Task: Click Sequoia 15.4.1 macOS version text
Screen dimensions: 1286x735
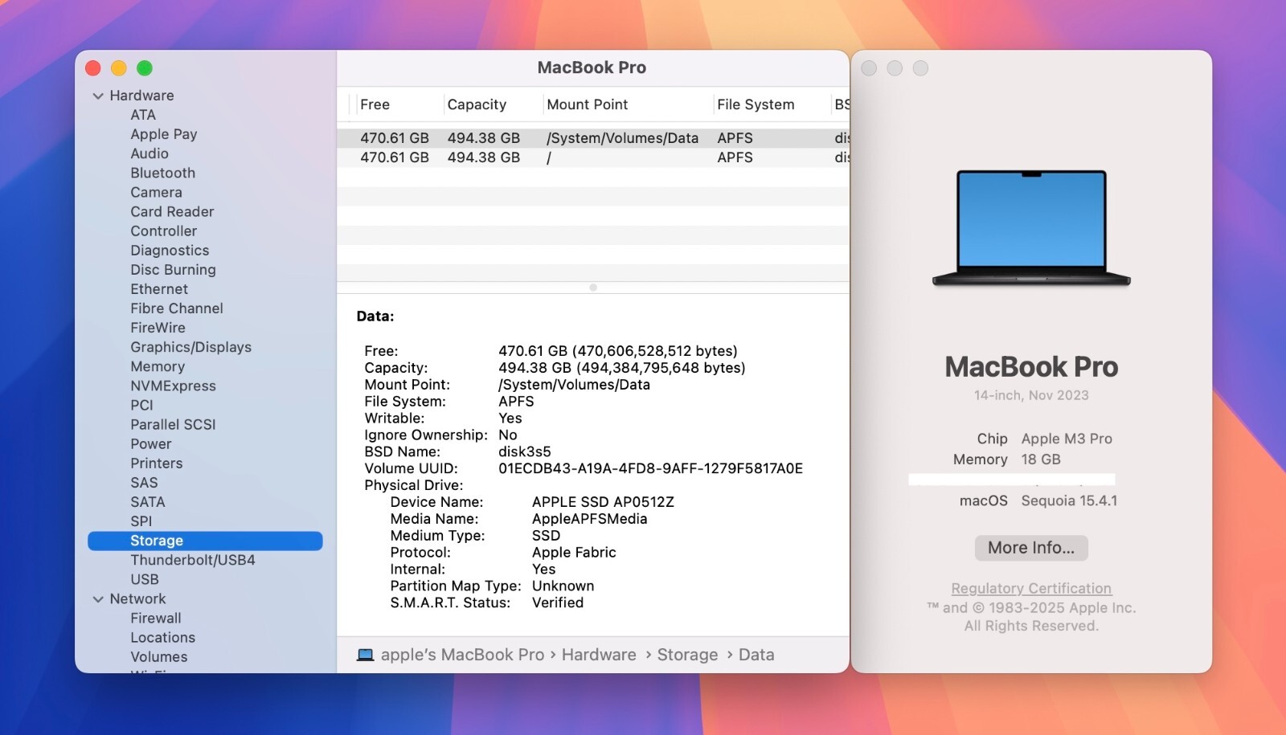Action: 1069,500
